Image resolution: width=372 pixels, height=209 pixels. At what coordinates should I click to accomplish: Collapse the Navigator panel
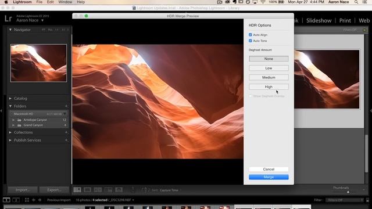click(10, 30)
